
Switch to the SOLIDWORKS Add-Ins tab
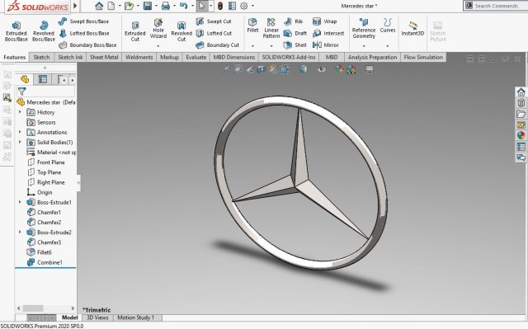click(289, 57)
